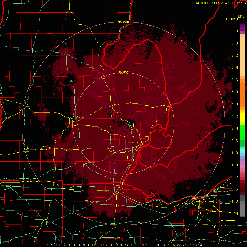Click the purple top segment of the color bar

click(x=242, y=27)
